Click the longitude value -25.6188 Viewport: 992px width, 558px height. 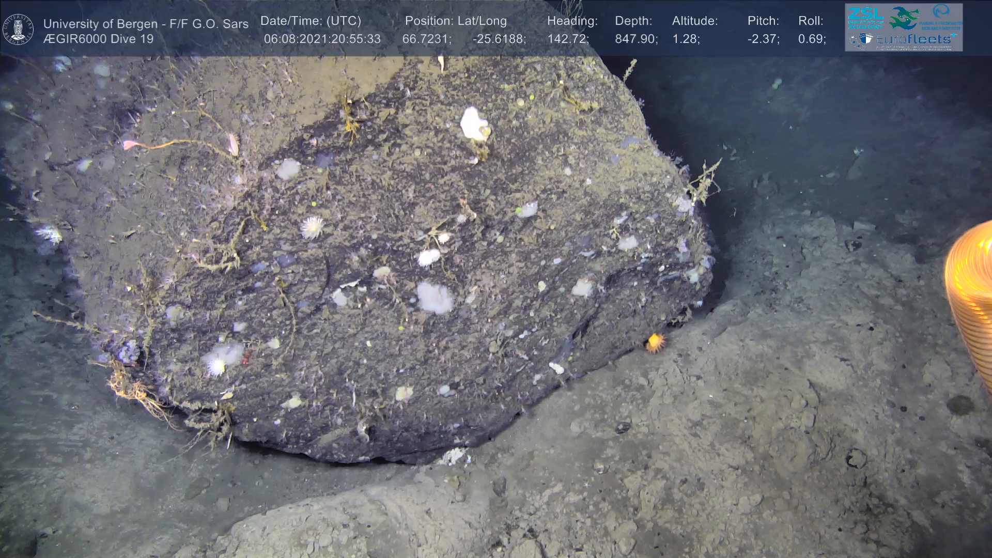tap(499, 39)
